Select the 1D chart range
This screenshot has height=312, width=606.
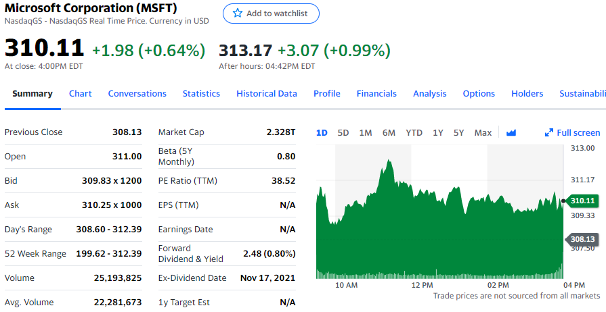[x=322, y=133]
